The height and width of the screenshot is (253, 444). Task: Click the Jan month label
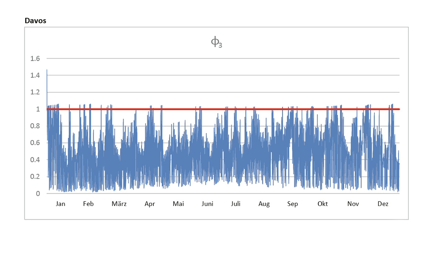(x=60, y=204)
